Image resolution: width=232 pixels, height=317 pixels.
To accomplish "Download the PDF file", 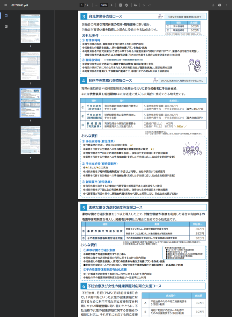I will (x=213, y=5).
